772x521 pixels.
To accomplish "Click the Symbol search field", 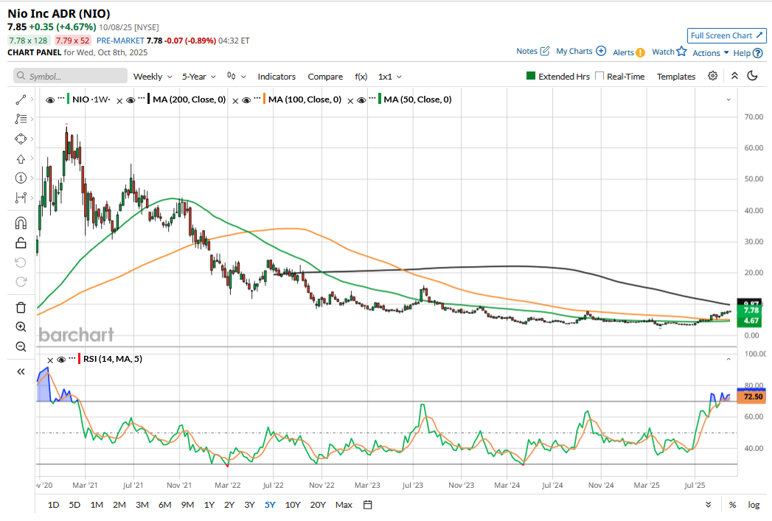I will pyautogui.click(x=70, y=76).
